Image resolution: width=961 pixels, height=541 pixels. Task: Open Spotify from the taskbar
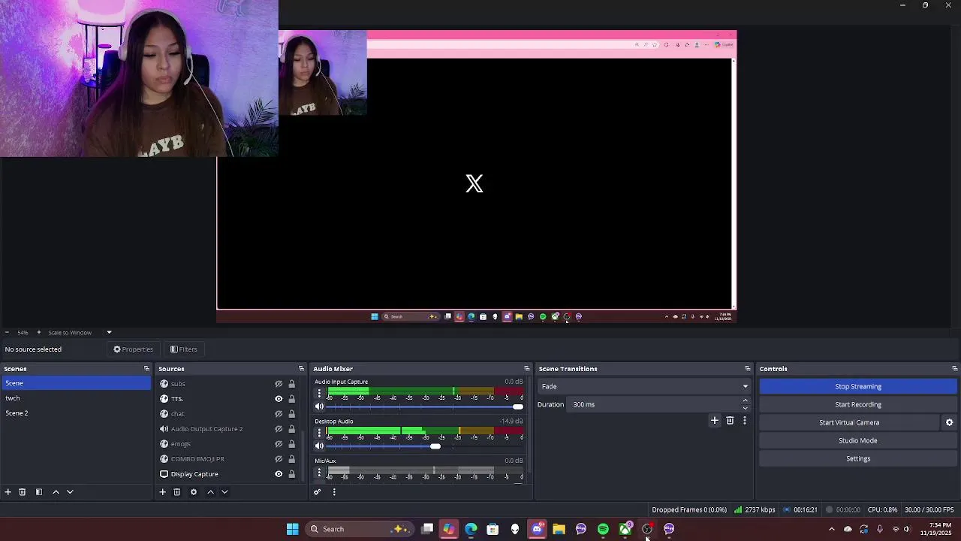tap(603, 529)
